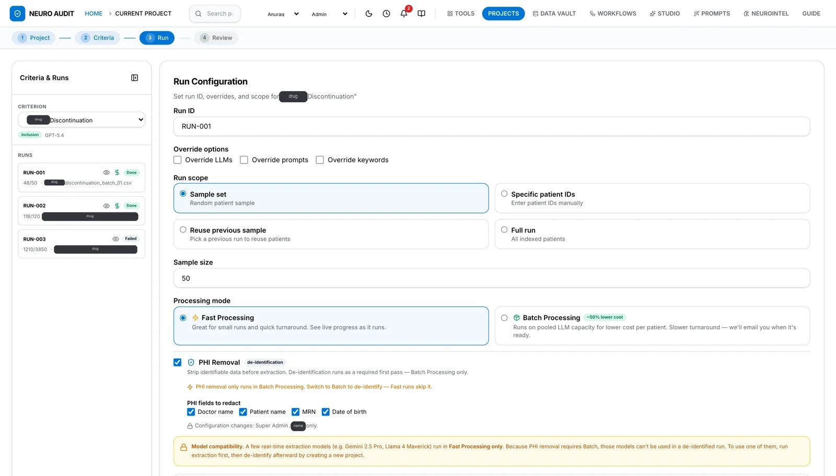Click the PHI Removal shield icon
Screen dimensions: 836x476
[x=191, y=362]
